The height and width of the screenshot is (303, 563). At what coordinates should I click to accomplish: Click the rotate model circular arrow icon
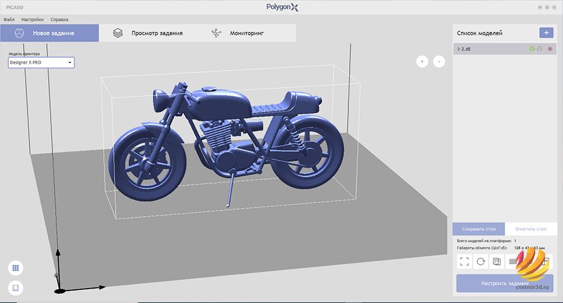tap(481, 261)
